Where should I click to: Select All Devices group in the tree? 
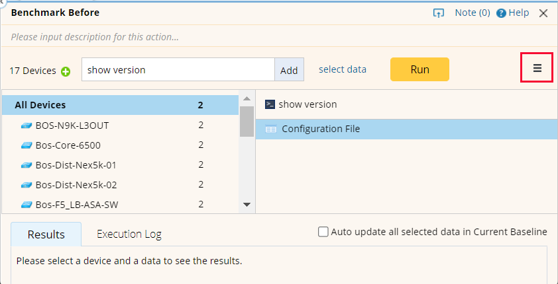pyautogui.click(x=40, y=105)
